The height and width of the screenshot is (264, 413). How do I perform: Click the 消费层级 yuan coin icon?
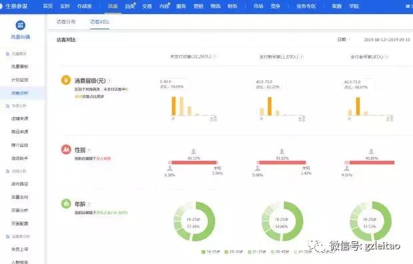[x=66, y=80]
